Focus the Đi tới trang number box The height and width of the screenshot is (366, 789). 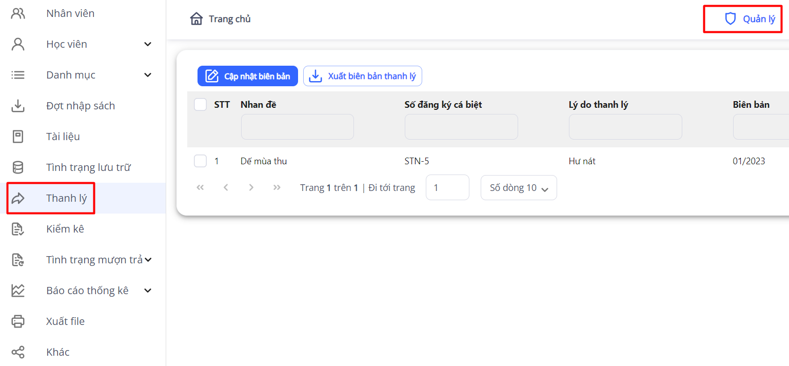(447, 188)
